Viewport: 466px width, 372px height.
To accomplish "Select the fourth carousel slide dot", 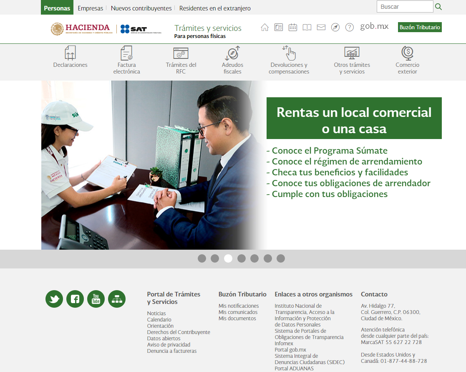I will tap(242, 258).
